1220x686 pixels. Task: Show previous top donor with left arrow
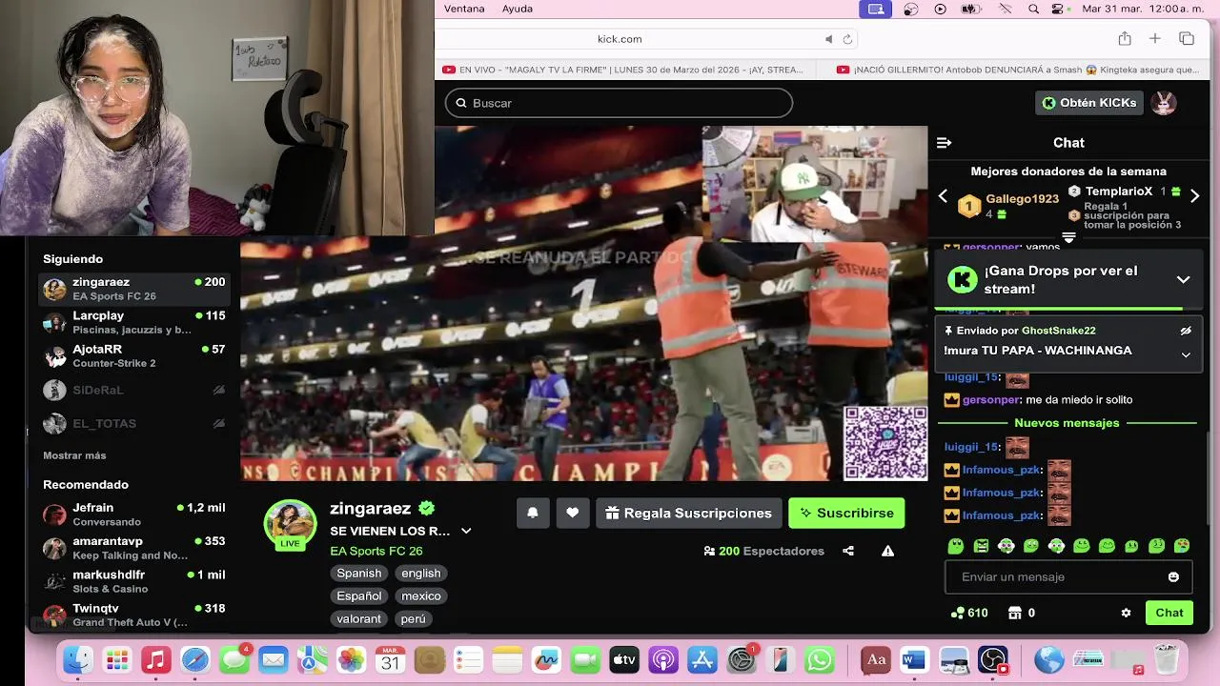pyautogui.click(x=943, y=195)
